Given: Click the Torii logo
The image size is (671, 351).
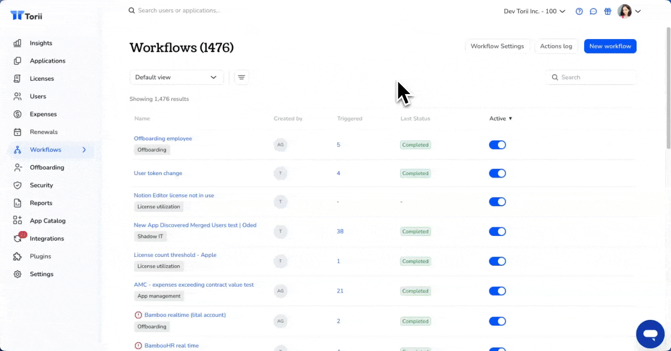Looking at the screenshot, I should click(x=26, y=16).
